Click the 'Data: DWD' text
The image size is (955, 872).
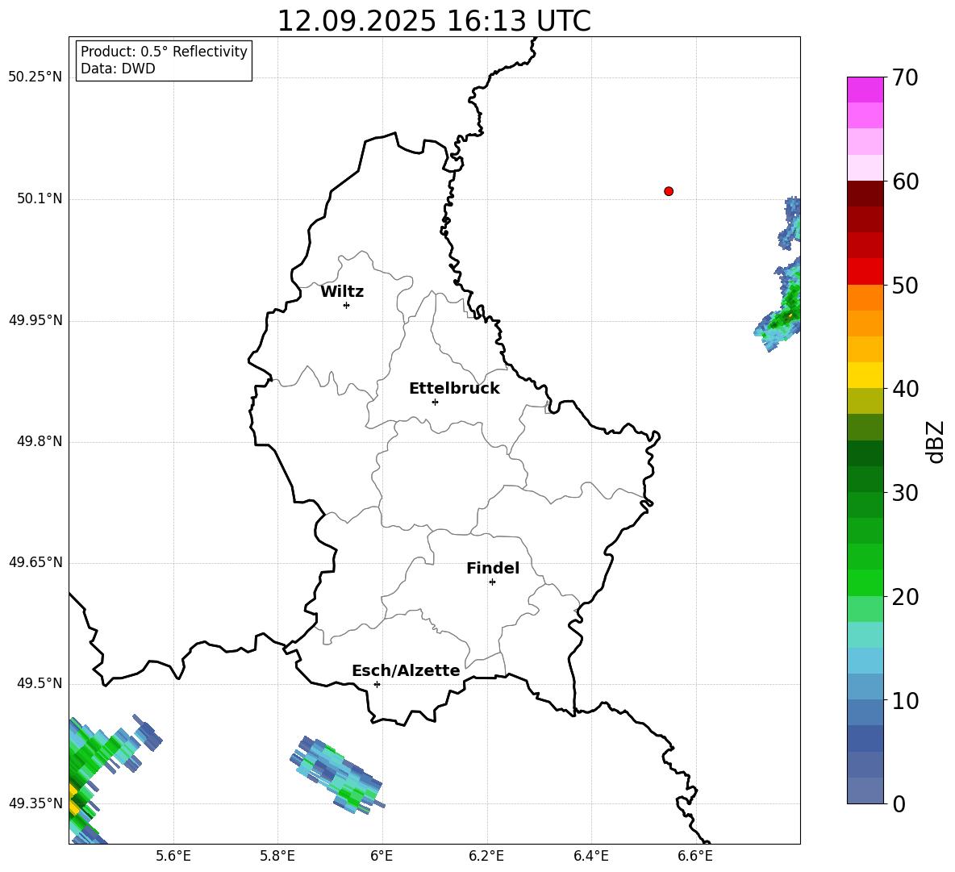click(x=118, y=69)
